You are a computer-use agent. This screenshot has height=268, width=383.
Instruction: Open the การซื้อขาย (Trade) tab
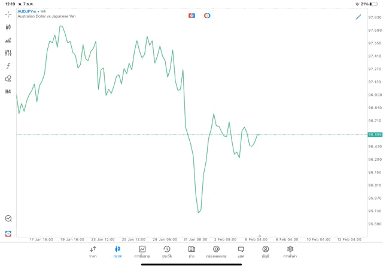click(142, 252)
